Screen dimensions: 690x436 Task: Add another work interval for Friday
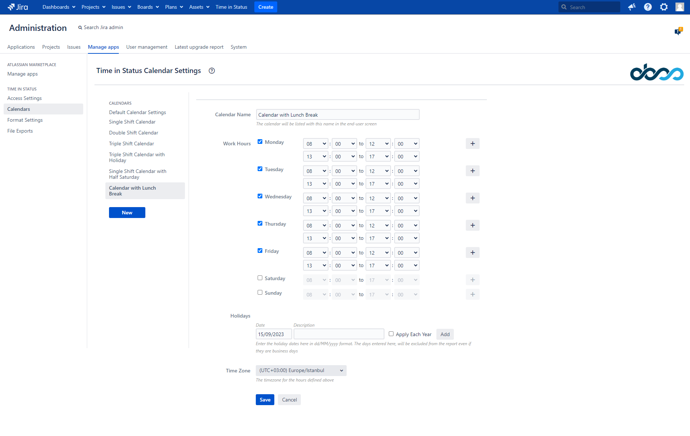tap(472, 253)
